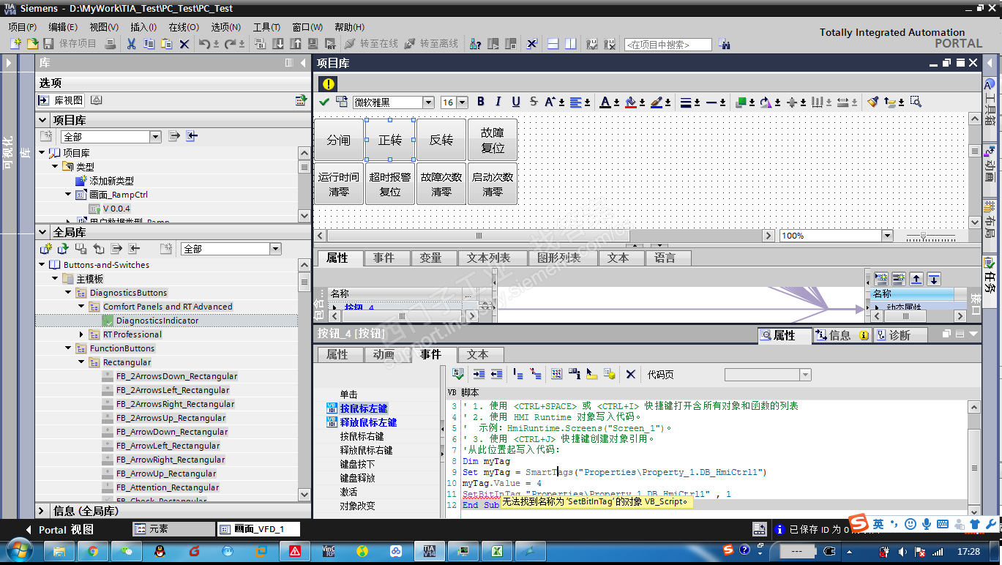Switch to the 动画 tab in properties
The image size is (1002, 565).
pyautogui.click(x=384, y=354)
